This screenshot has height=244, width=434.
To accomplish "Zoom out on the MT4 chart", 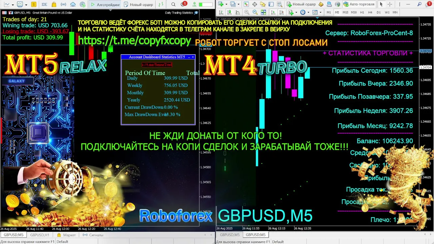I will coord(255,12).
